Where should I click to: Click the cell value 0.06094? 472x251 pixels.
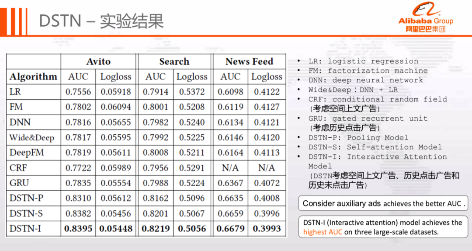(116, 107)
